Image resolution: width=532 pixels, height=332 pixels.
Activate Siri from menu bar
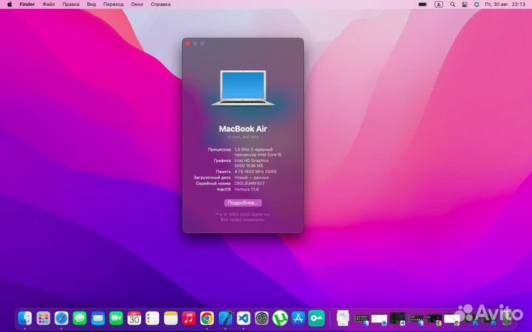(477, 4)
